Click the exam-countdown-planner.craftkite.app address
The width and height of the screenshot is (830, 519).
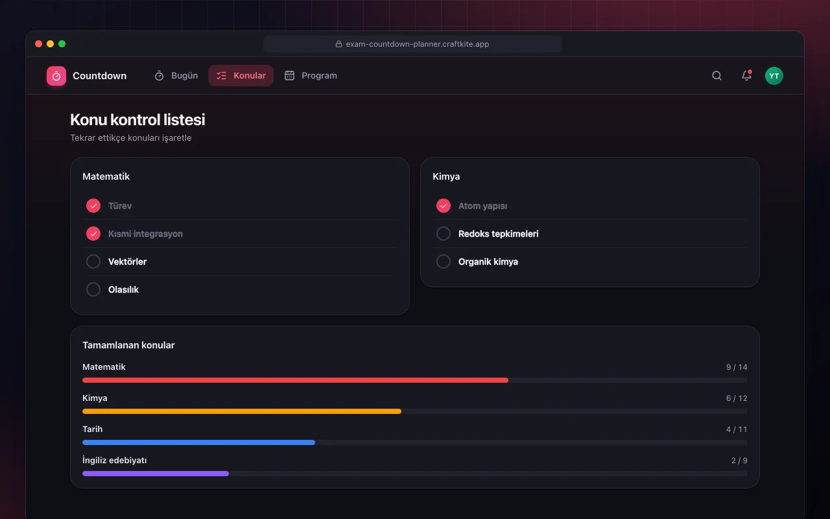418,44
